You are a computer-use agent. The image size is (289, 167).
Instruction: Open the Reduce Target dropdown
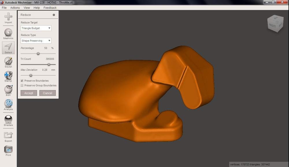[x=36, y=28]
